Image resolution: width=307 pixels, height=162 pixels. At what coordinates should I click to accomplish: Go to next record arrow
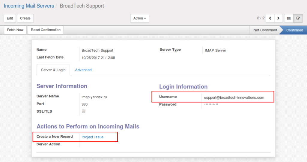279,18
